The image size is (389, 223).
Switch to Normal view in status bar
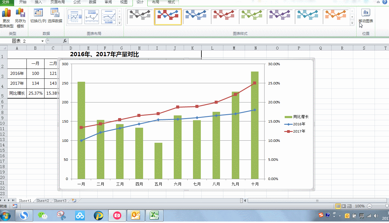pos(338,206)
